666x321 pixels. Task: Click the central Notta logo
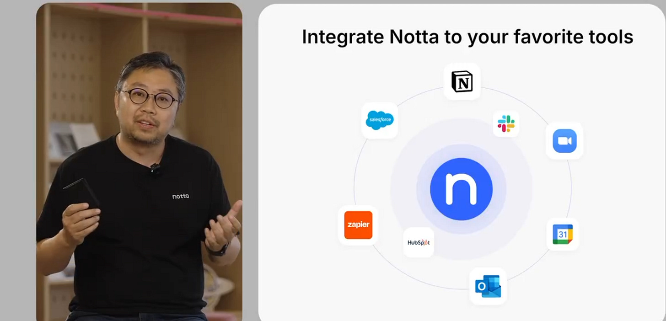point(461,189)
